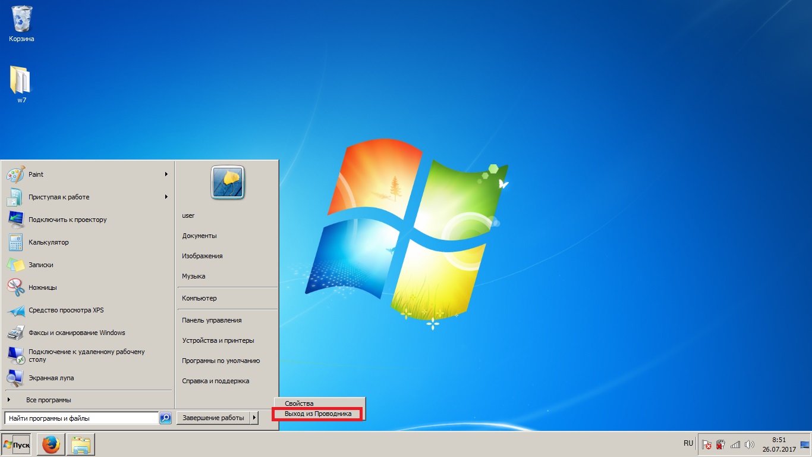The height and width of the screenshot is (457, 812).
Task: Launch Firefox from the taskbar
Action: [x=51, y=445]
